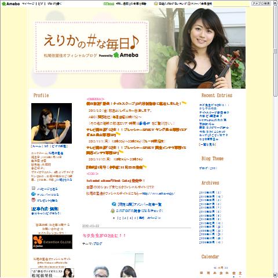This screenshot has width=278, height=278.
Task: Click the message envelope icon in Profile
Action: tap(34, 188)
